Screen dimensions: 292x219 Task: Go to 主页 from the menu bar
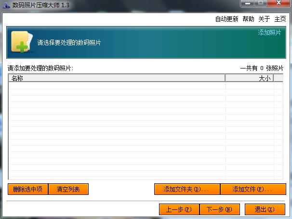click(x=280, y=19)
